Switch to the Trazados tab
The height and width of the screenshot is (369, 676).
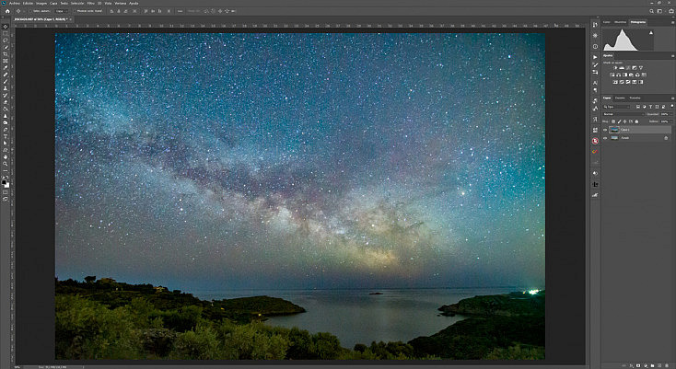(x=635, y=98)
